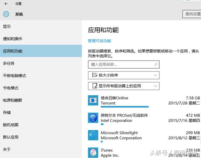201x158 pixels.
Task: Click the Microsoft Silverlight icon
Action: point(93,135)
